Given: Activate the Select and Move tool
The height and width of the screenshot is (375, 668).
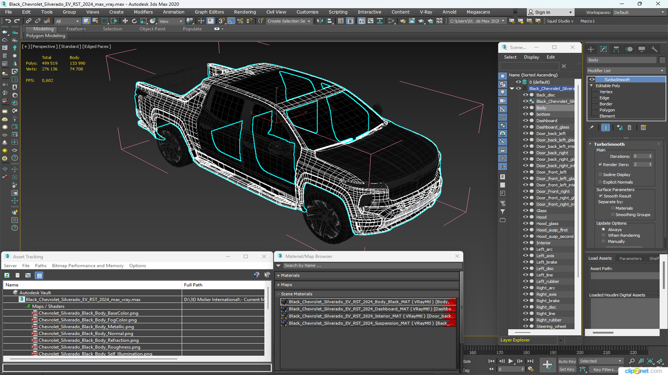Looking at the screenshot, I should coord(125,21).
